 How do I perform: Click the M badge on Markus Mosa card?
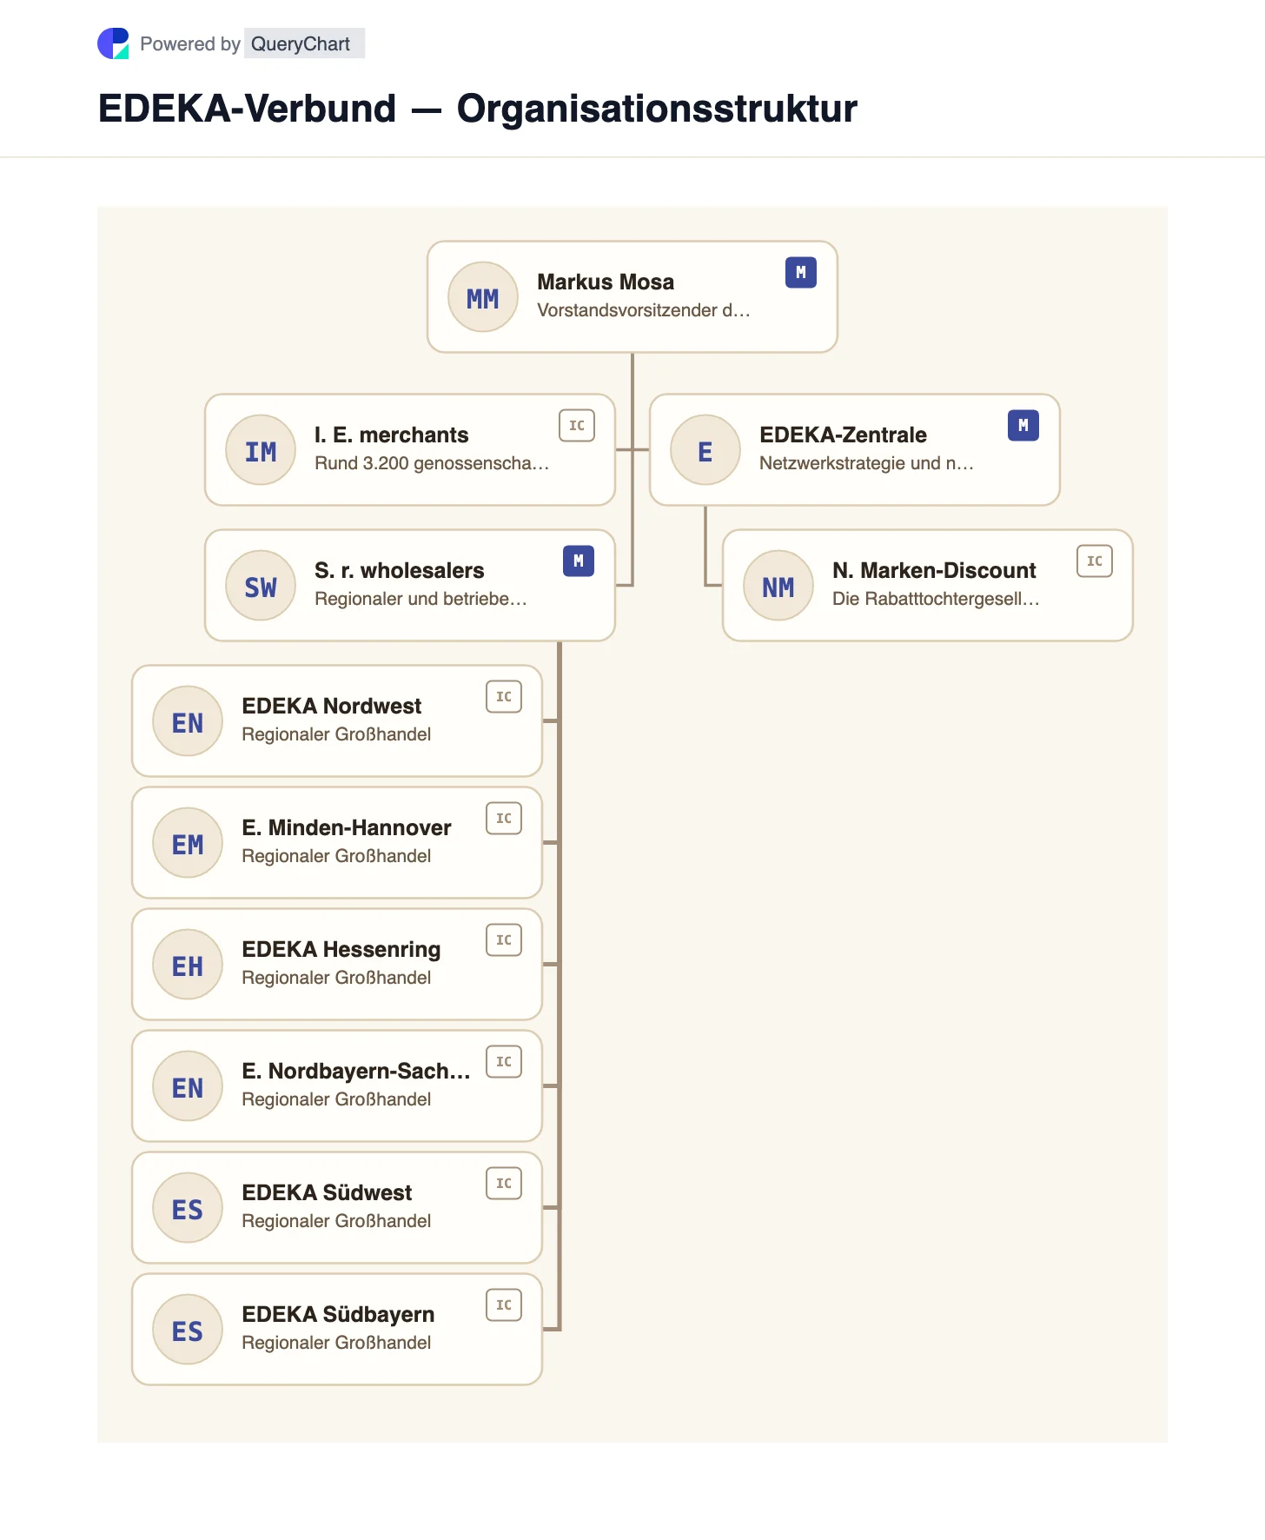(x=801, y=273)
